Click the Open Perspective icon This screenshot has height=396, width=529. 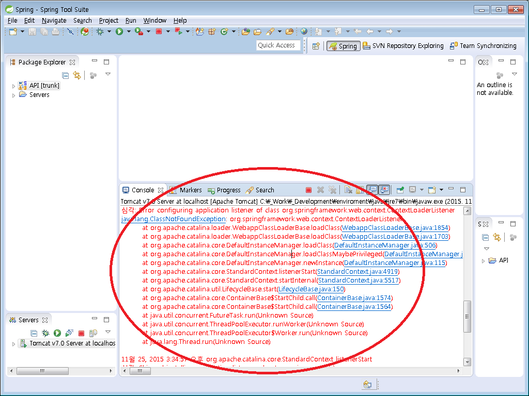tap(316, 46)
